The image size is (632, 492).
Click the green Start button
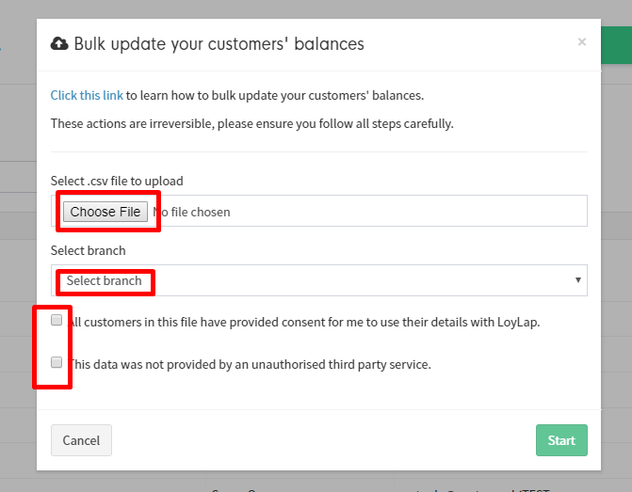[x=561, y=440]
